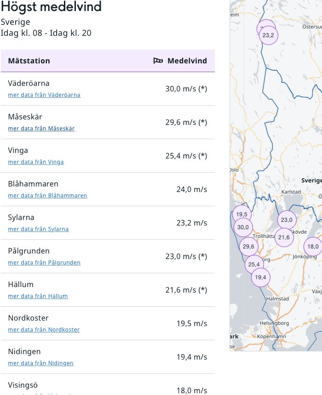Image resolution: width=322 pixels, height=395 pixels.
Task: Select the 19,5 map marker
Action: pos(241,214)
